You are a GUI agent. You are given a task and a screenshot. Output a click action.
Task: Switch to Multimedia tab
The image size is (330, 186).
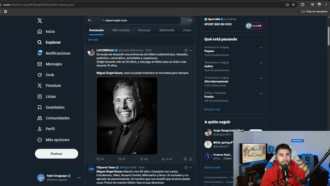click(x=167, y=30)
